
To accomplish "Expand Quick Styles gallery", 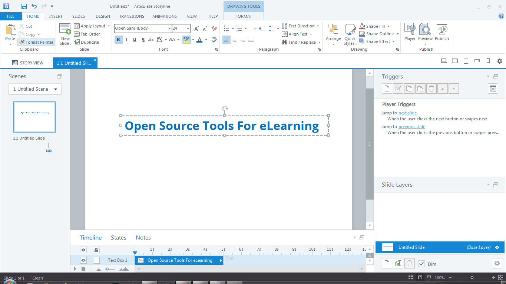I will 350,34.
